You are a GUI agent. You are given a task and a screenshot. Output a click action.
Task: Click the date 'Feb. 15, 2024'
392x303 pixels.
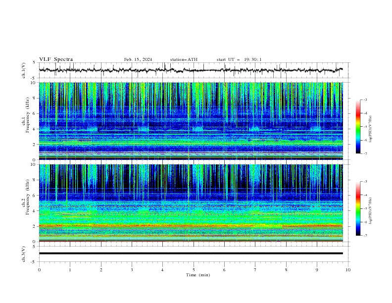point(138,59)
